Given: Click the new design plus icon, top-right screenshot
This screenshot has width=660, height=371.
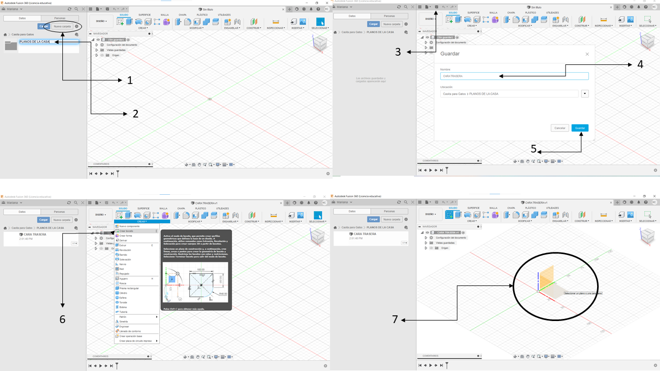Looking at the screenshot, I should point(617,7).
